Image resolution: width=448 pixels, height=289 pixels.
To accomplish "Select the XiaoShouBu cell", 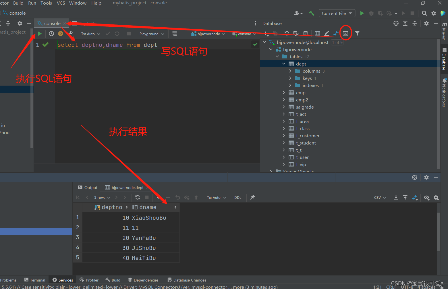I will [155, 218].
